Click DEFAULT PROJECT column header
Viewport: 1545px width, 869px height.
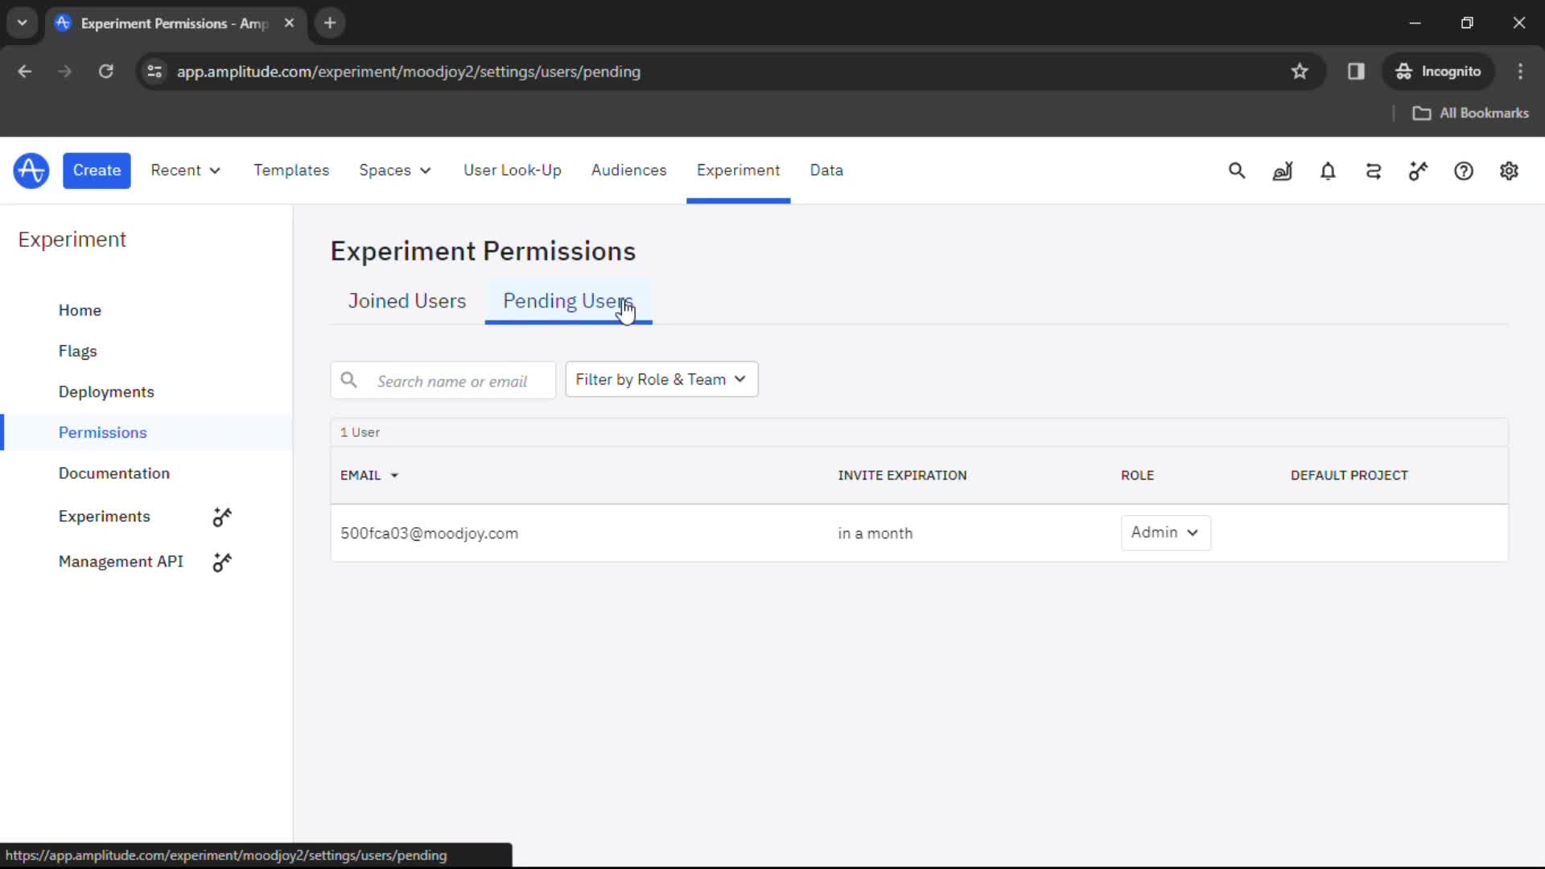coord(1349,476)
